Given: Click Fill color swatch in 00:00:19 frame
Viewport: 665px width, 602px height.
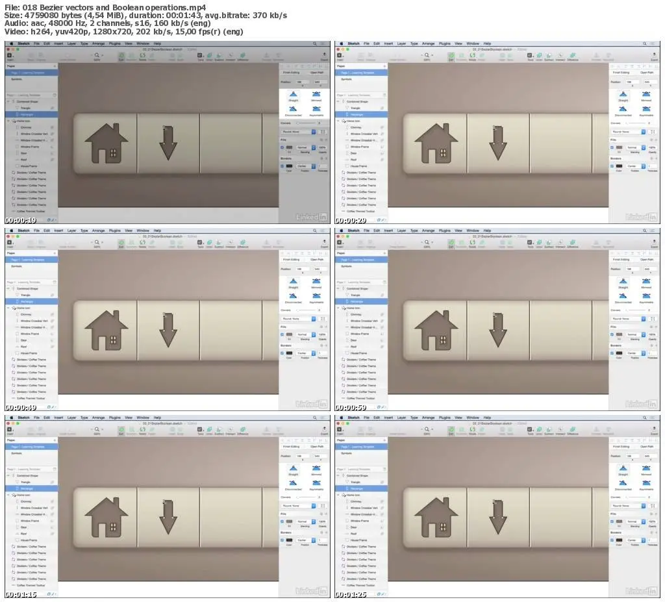Looking at the screenshot, I should point(289,147).
